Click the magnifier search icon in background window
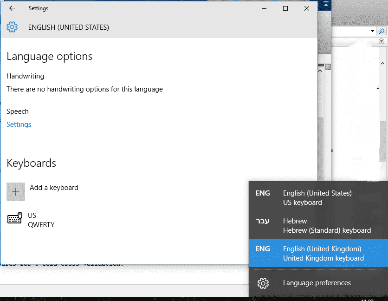Viewport: 388px width, 301px height. click(382, 31)
